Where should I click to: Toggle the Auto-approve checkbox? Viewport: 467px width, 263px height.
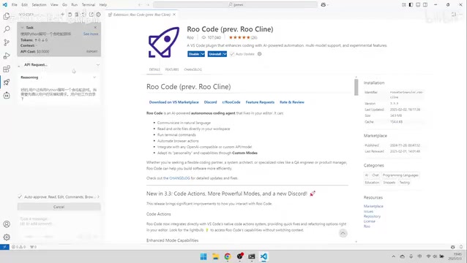(x=20, y=197)
